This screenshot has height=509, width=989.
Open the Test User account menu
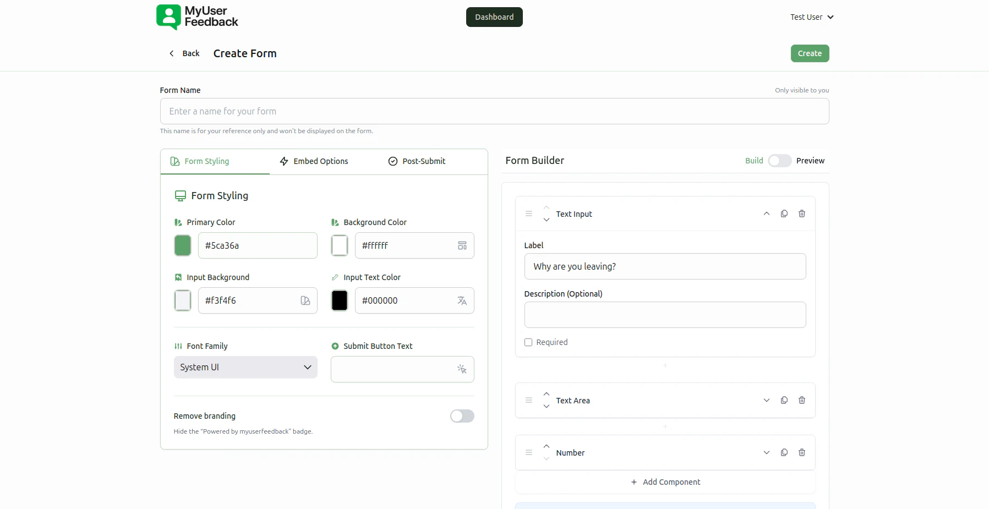point(811,17)
